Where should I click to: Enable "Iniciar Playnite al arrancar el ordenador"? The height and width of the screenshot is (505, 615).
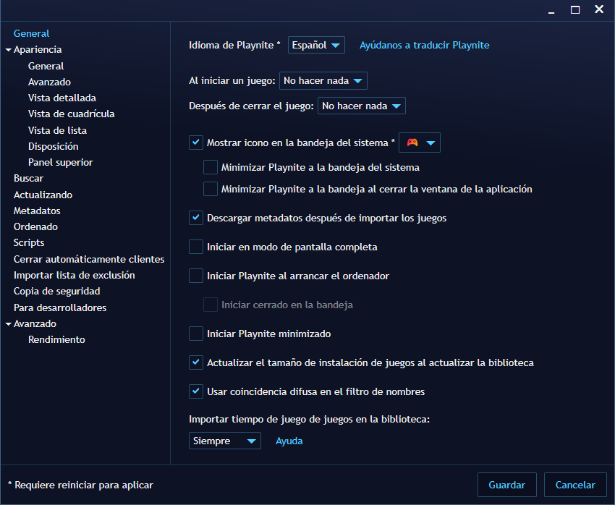(x=195, y=275)
